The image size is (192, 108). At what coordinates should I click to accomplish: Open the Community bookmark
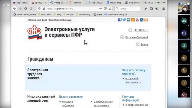(x=83, y=15)
